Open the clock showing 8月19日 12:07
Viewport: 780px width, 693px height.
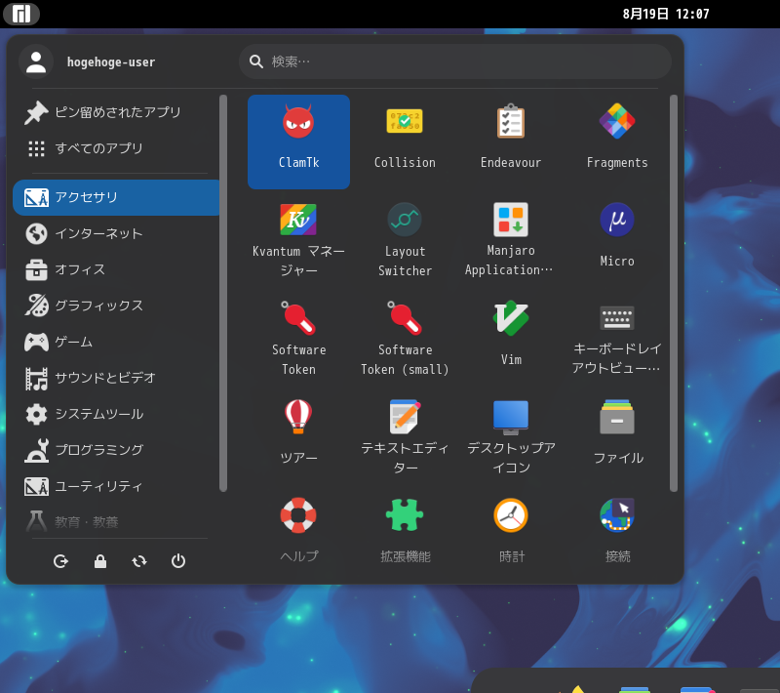click(666, 14)
